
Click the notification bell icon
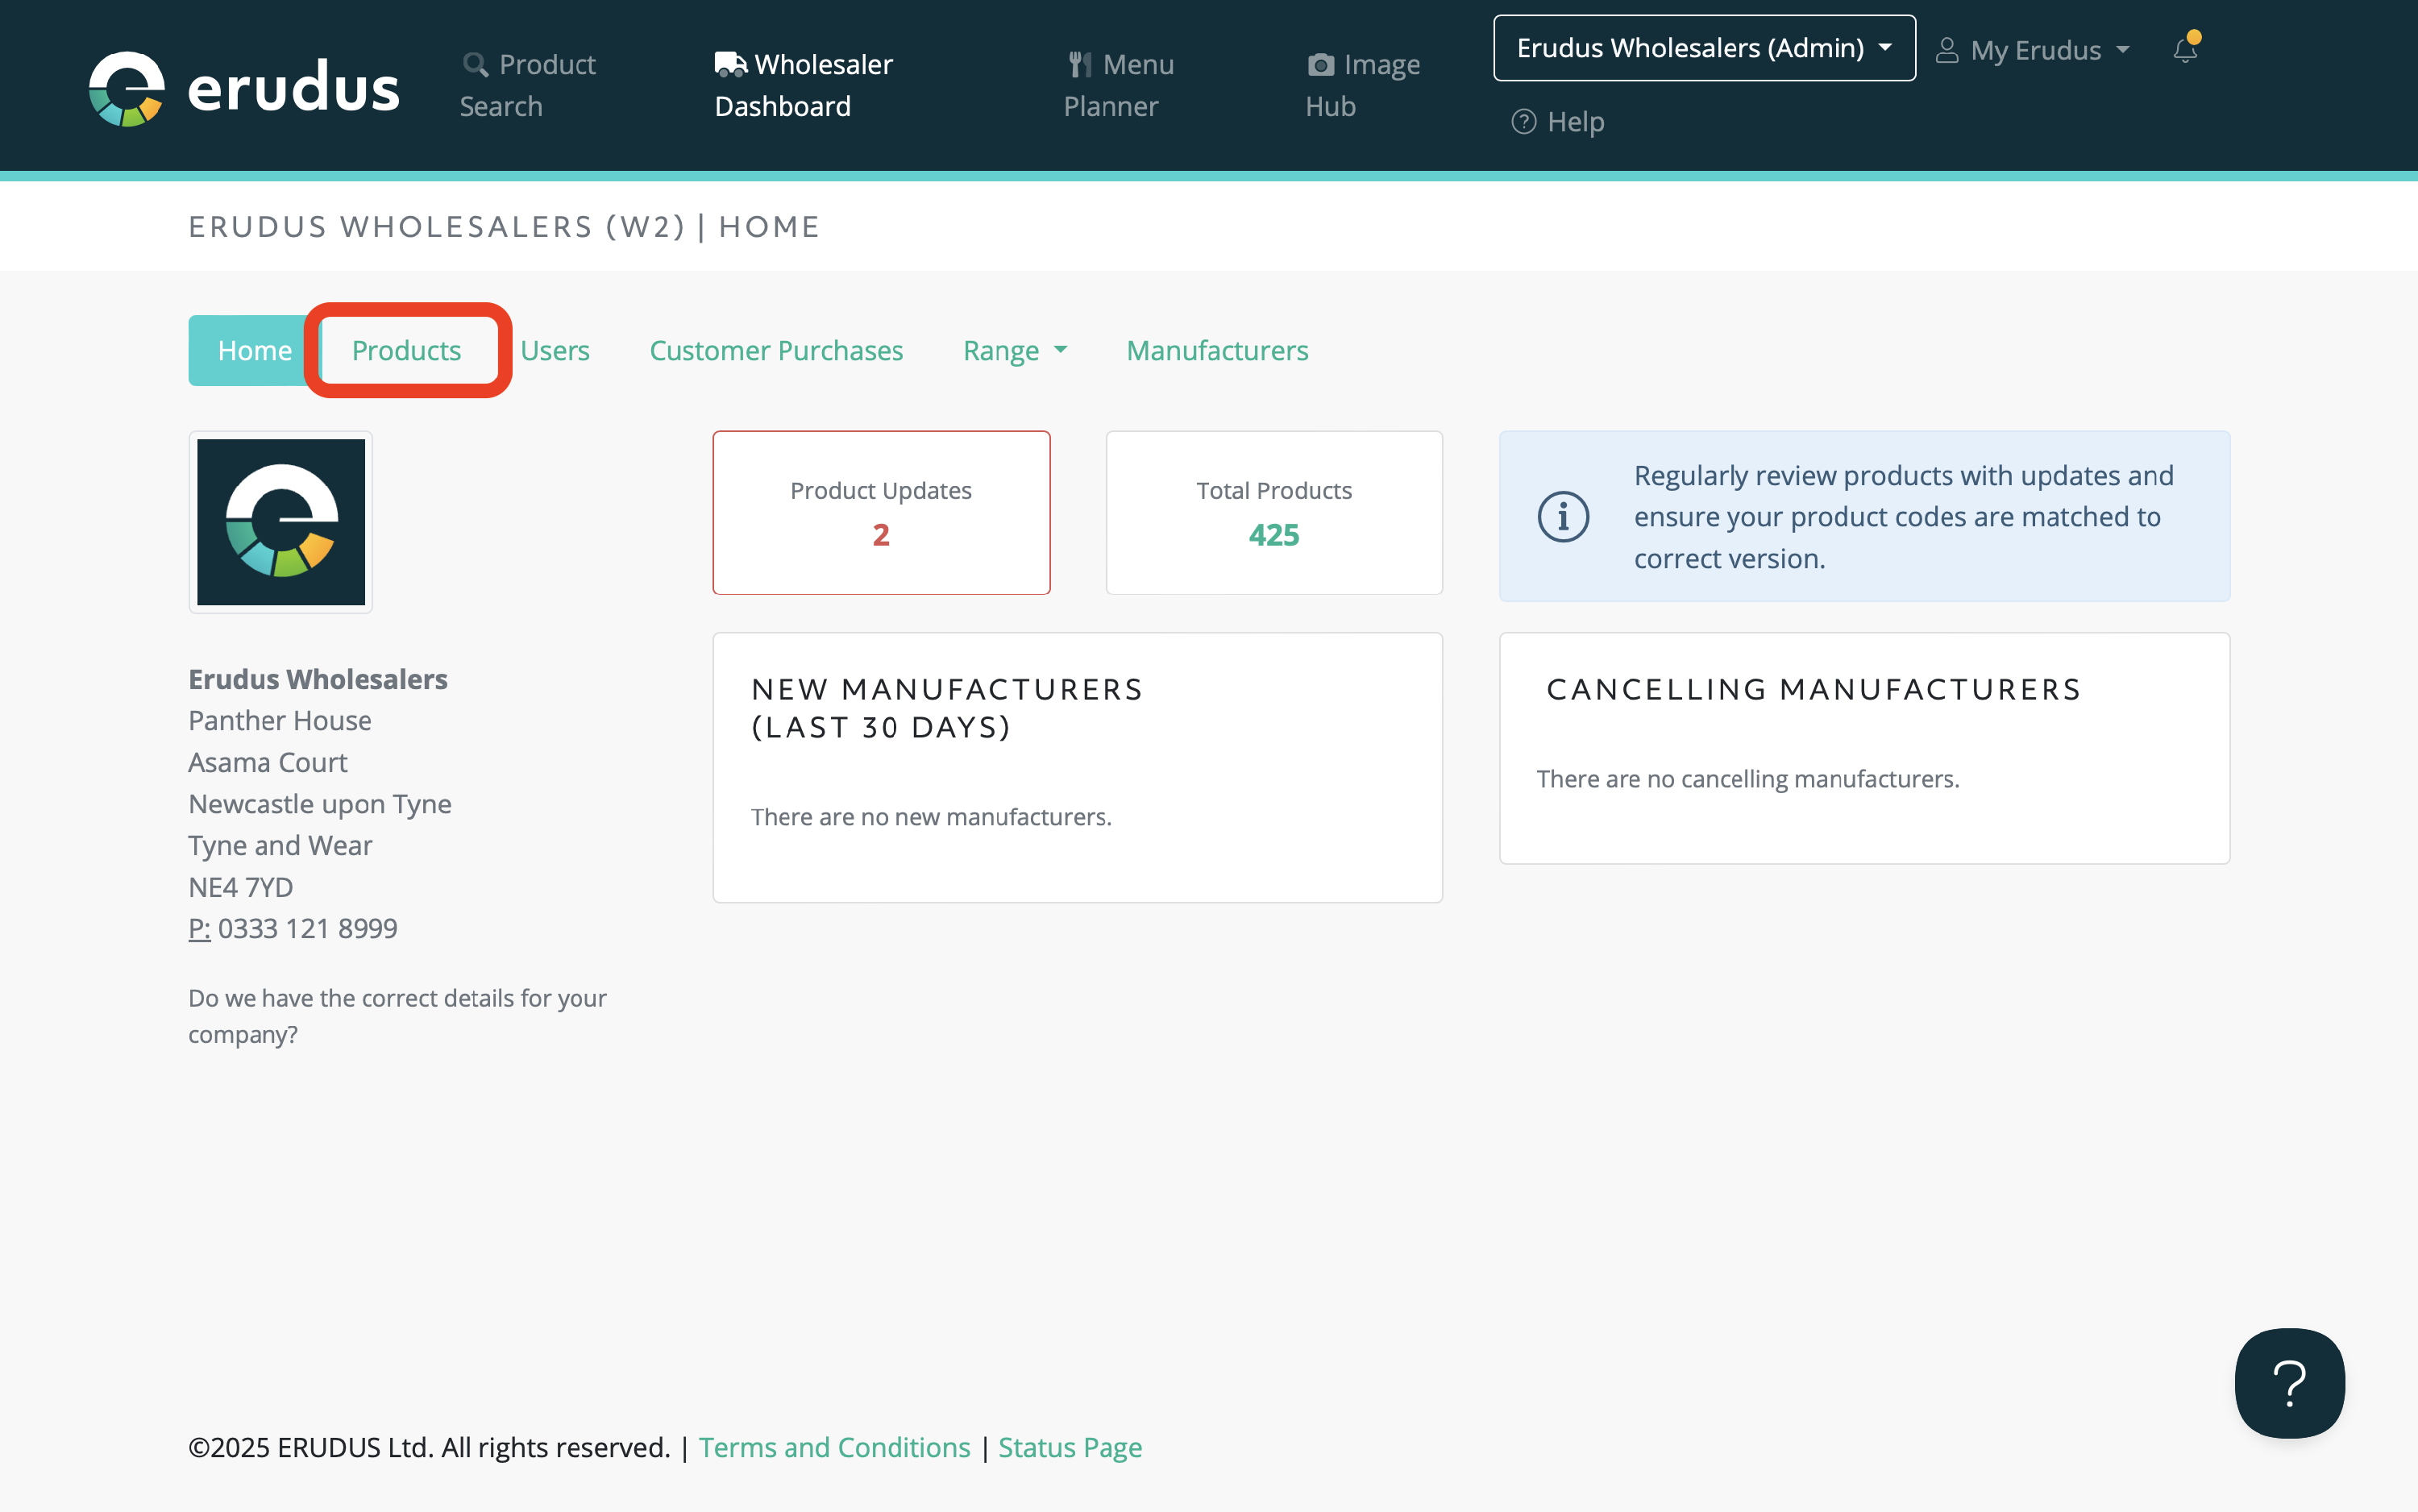(2185, 50)
